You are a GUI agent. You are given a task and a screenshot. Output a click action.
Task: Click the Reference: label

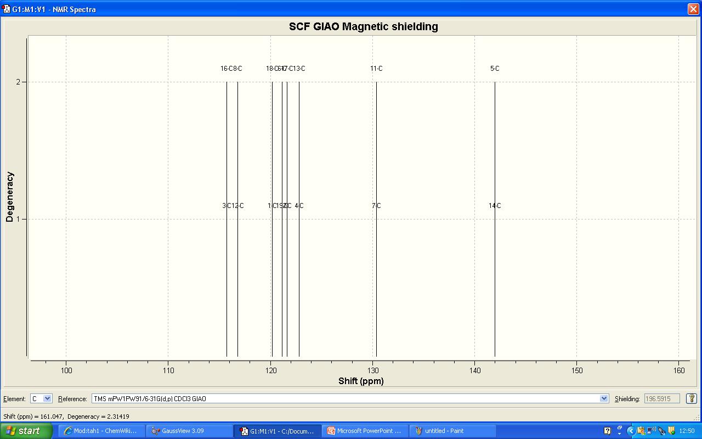tap(72, 399)
